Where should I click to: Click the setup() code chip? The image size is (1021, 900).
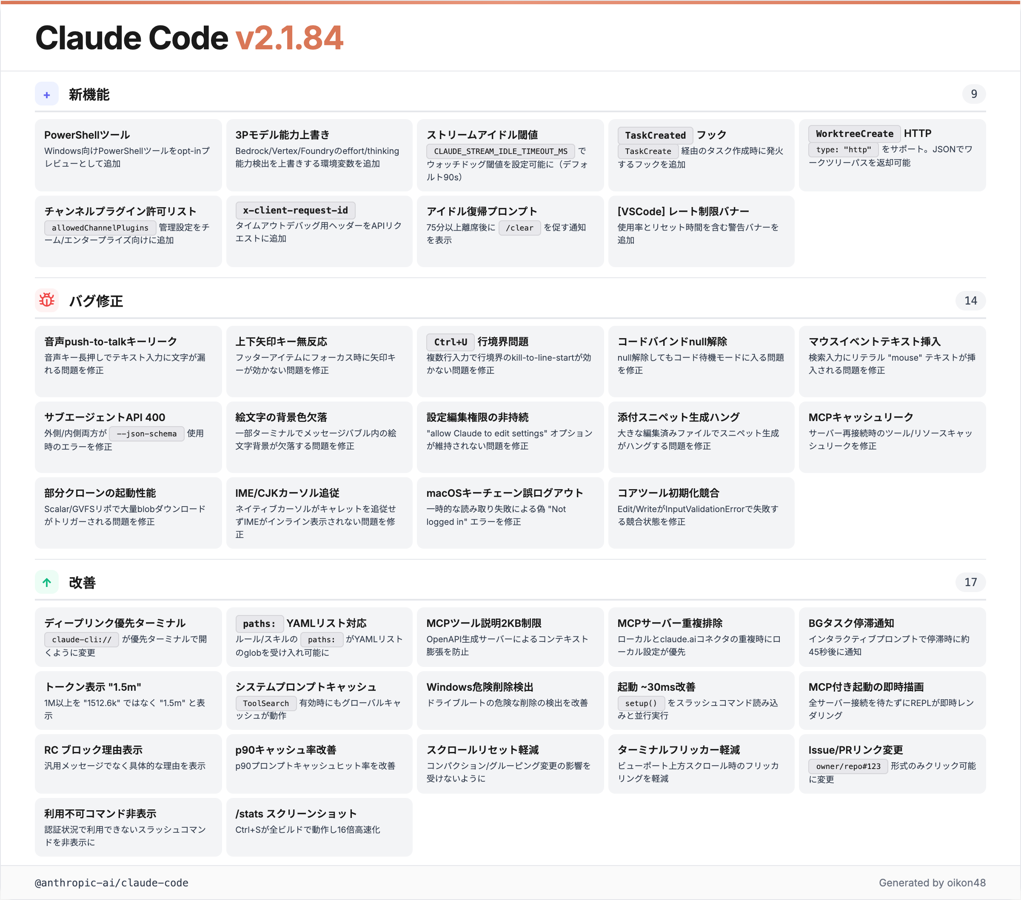coord(641,703)
